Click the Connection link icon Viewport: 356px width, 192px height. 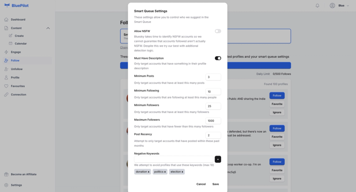click(x=6, y=94)
